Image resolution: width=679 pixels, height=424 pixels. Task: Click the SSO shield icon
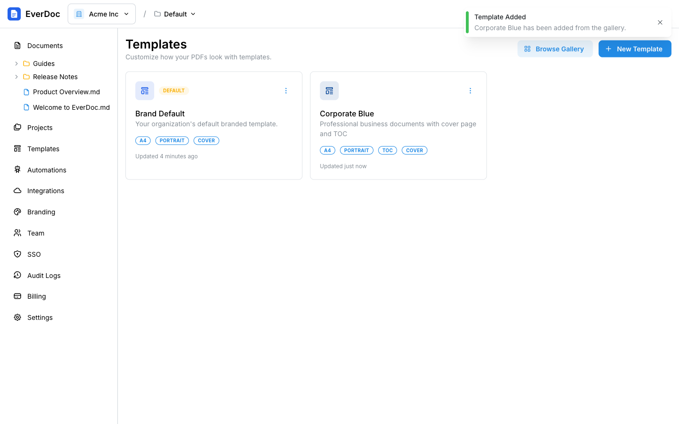pos(17,254)
